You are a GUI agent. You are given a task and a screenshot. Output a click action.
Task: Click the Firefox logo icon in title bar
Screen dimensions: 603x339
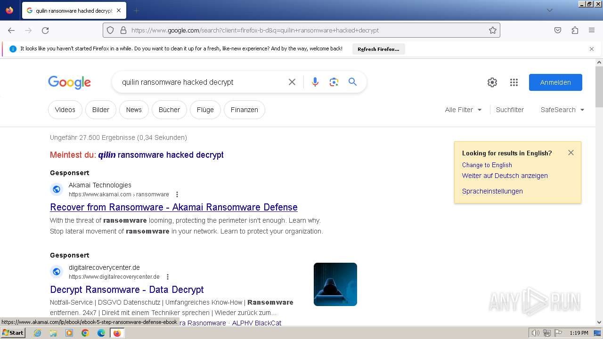click(9, 10)
